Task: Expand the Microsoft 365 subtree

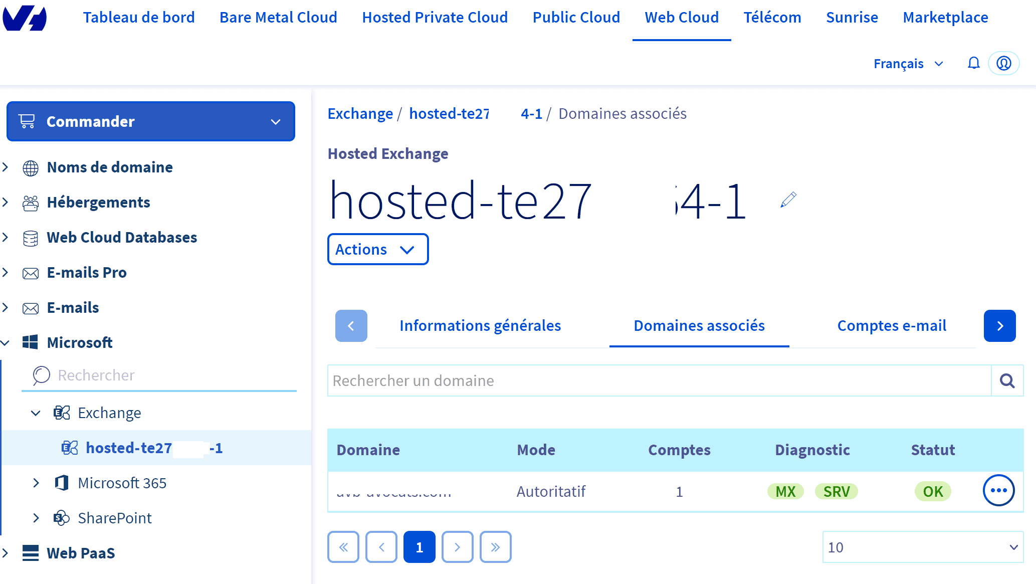Action: click(x=36, y=483)
